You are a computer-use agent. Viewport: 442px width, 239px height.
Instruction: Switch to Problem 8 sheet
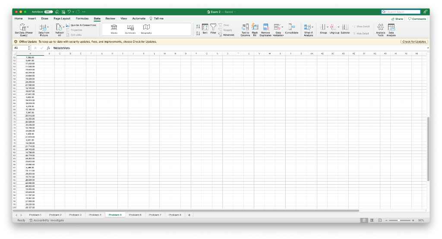(175, 215)
